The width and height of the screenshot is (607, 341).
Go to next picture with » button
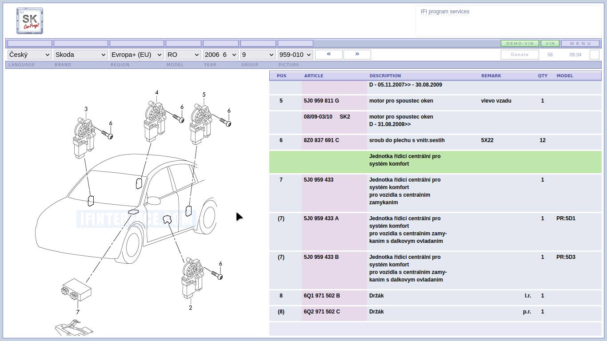click(x=357, y=54)
